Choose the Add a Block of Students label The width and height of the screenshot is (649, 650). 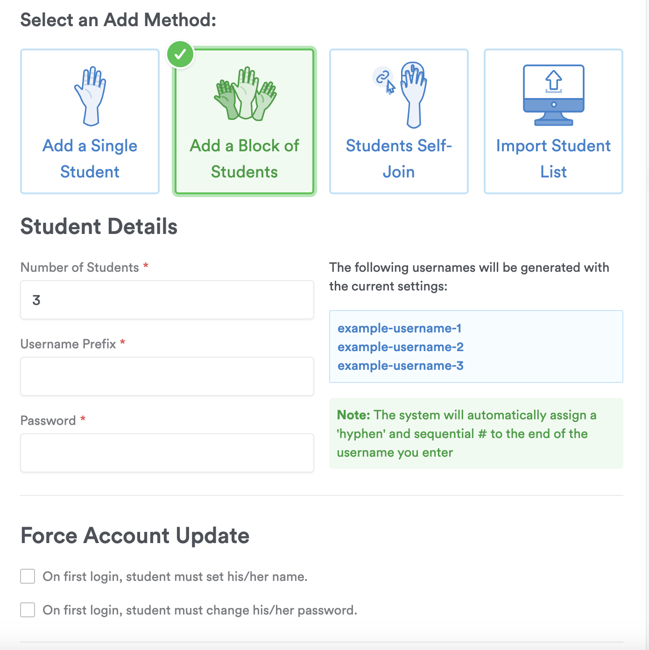[244, 159]
